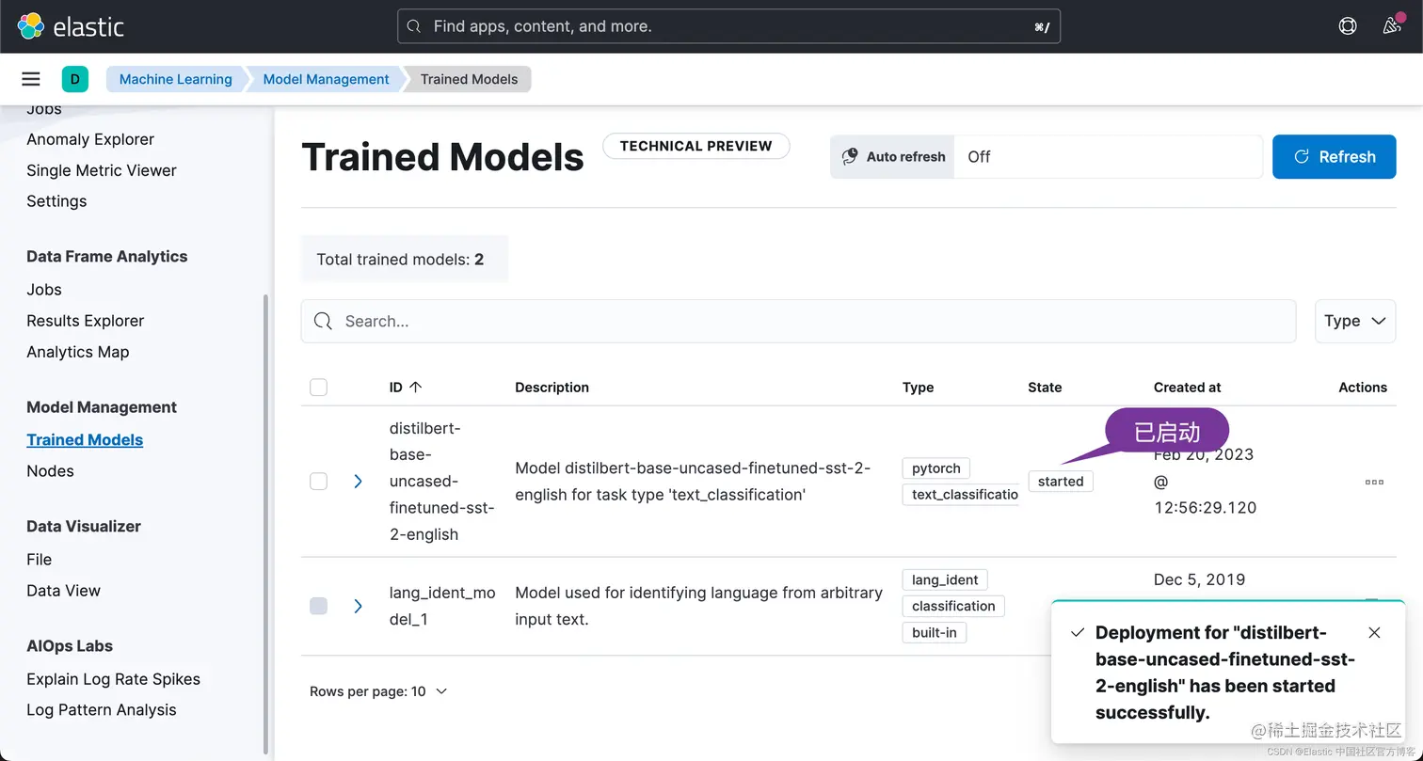Click the blue Refresh button
The width and height of the screenshot is (1423, 761).
(x=1334, y=156)
